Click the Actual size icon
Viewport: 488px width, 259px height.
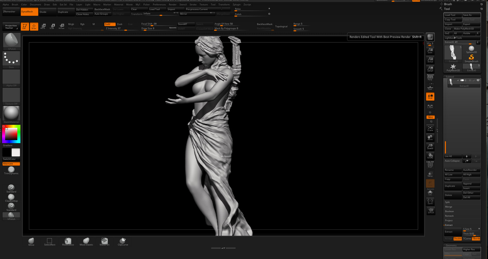pos(430,59)
